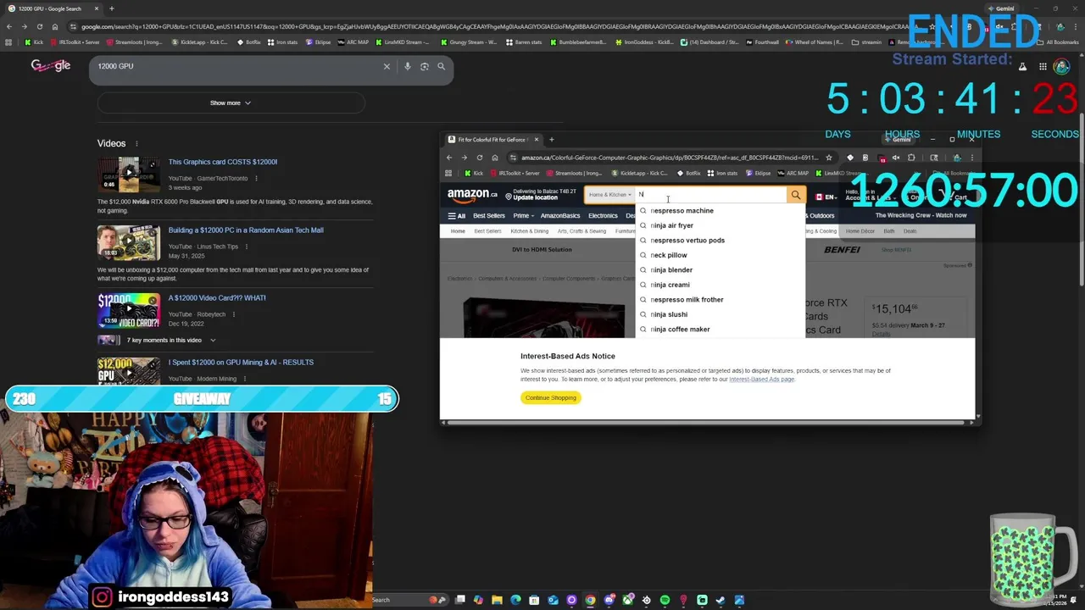The image size is (1085, 610).
Task: Click Continue Shopping button
Action: pyautogui.click(x=550, y=397)
